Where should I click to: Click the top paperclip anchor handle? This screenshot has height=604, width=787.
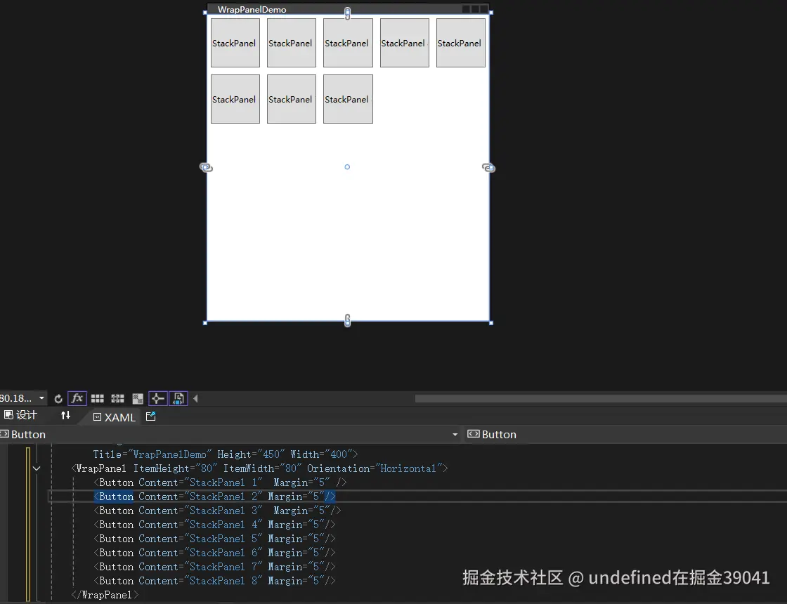(x=347, y=13)
